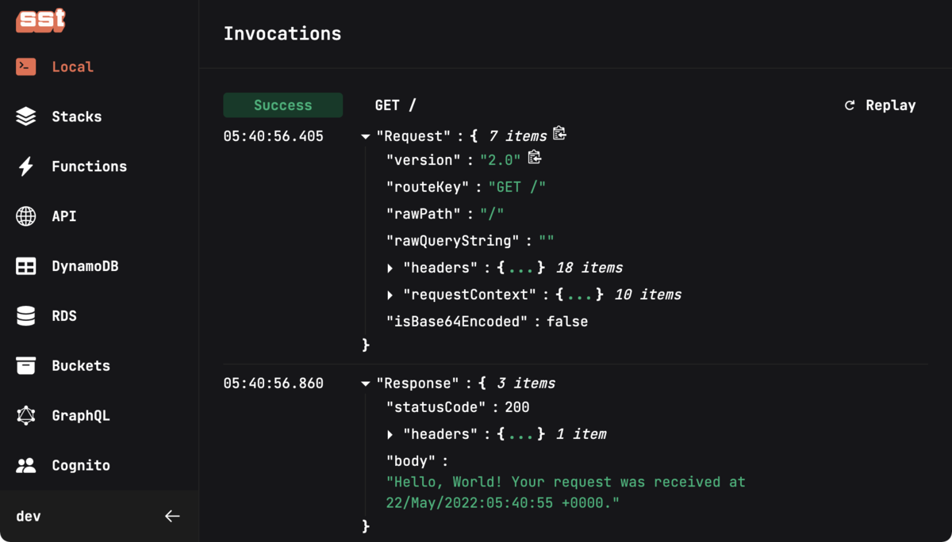The width and height of the screenshot is (952, 542).
Task: Open the Buckets section
Action: pos(26,365)
